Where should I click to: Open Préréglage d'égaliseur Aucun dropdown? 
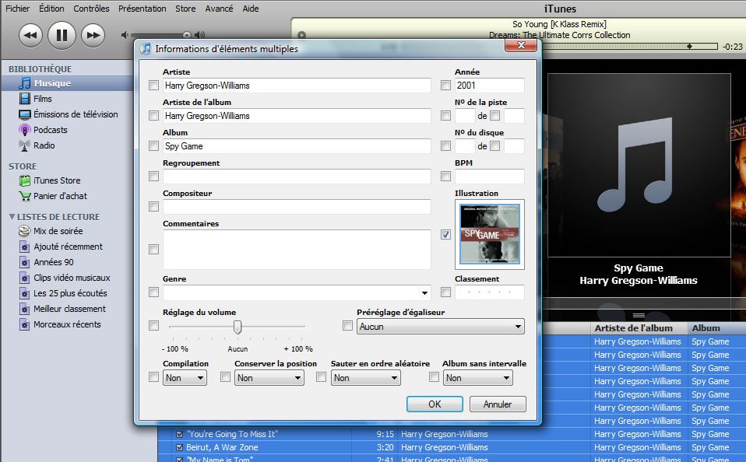click(x=441, y=327)
